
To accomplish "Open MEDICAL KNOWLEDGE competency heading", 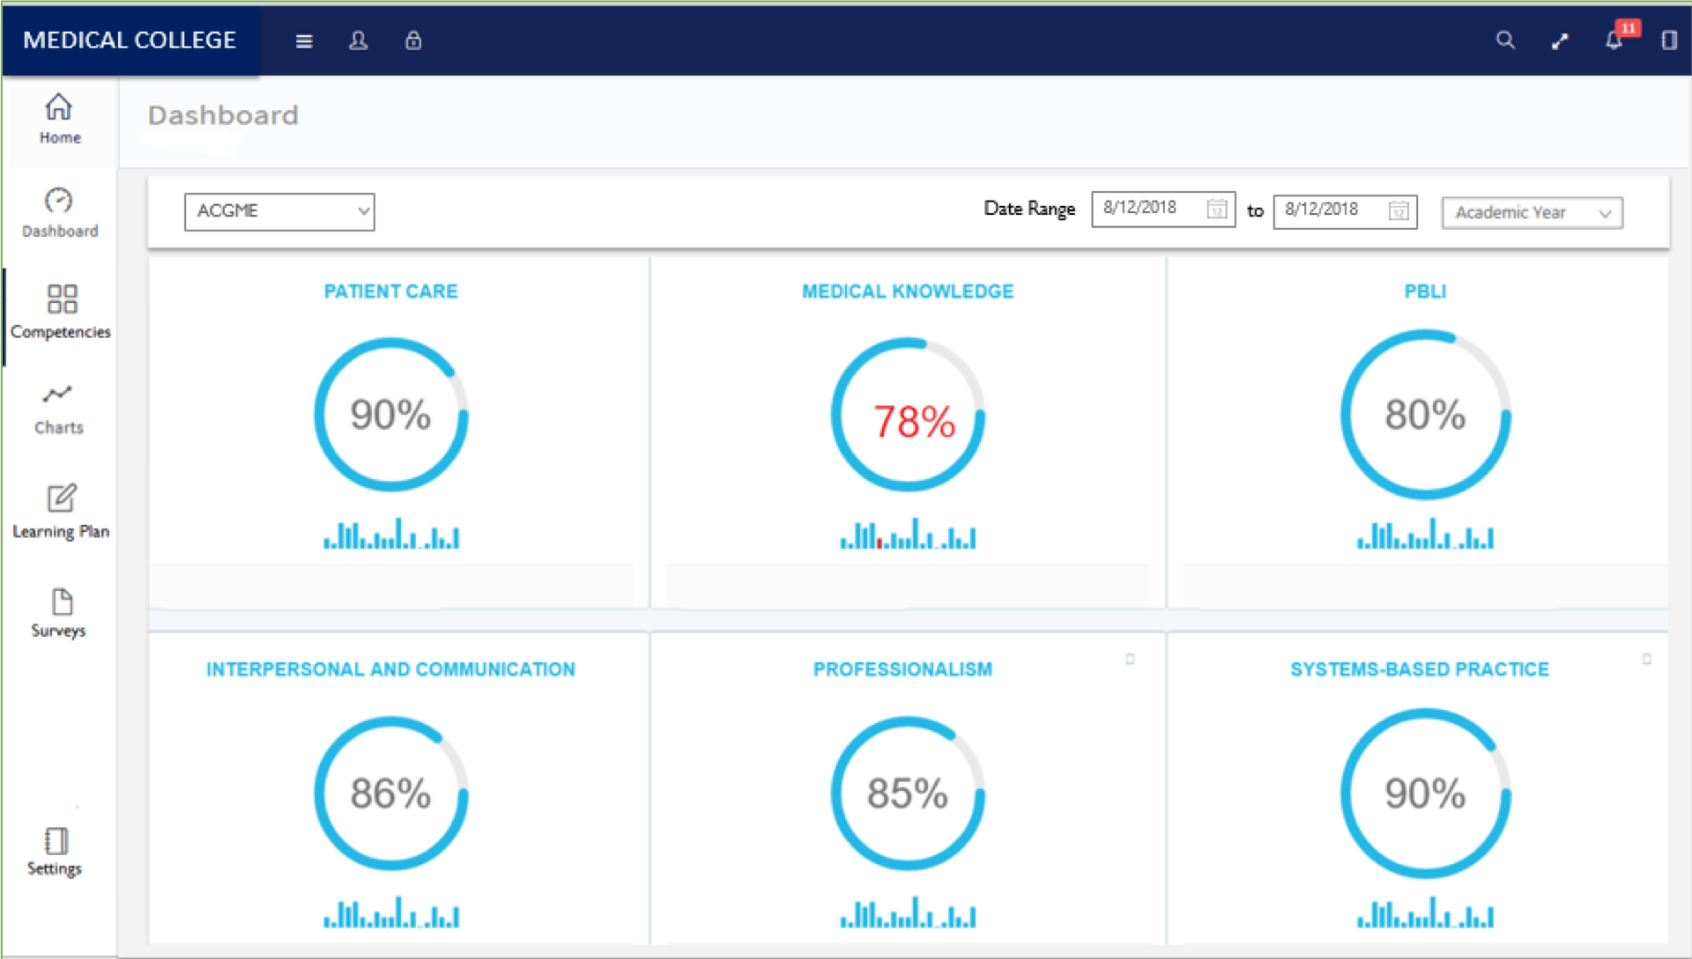I will click(907, 291).
